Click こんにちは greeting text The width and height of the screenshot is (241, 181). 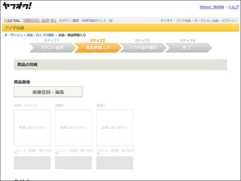[13, 21]
